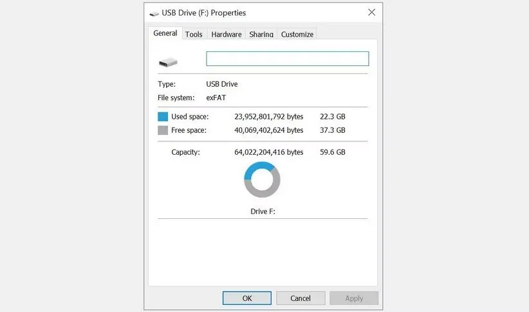Click the Used space 22.3 GB value

pyautogui.click(x=333, y=116)
